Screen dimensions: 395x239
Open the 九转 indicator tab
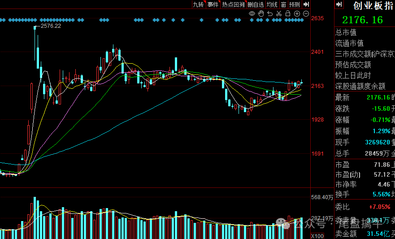pos(198,4)
